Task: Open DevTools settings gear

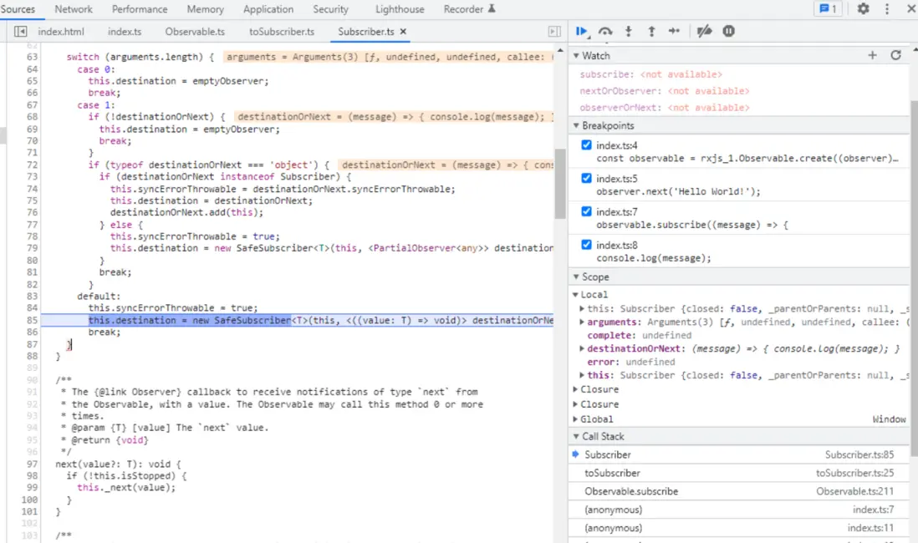Action: click(x=863, y=9)
